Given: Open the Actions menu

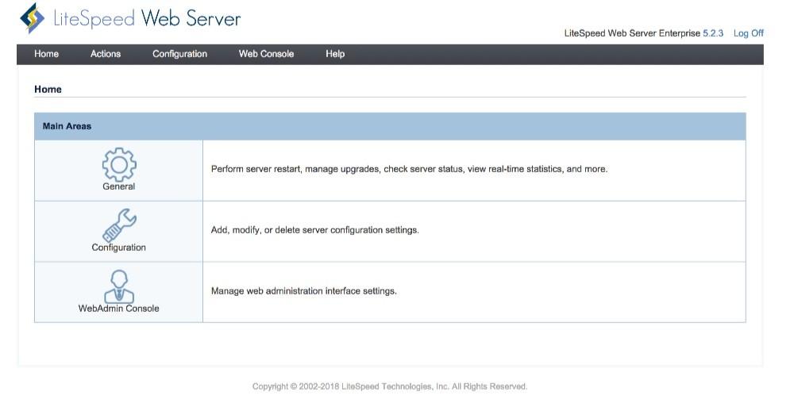Looking at the screenshot, I should click(106, 54).
